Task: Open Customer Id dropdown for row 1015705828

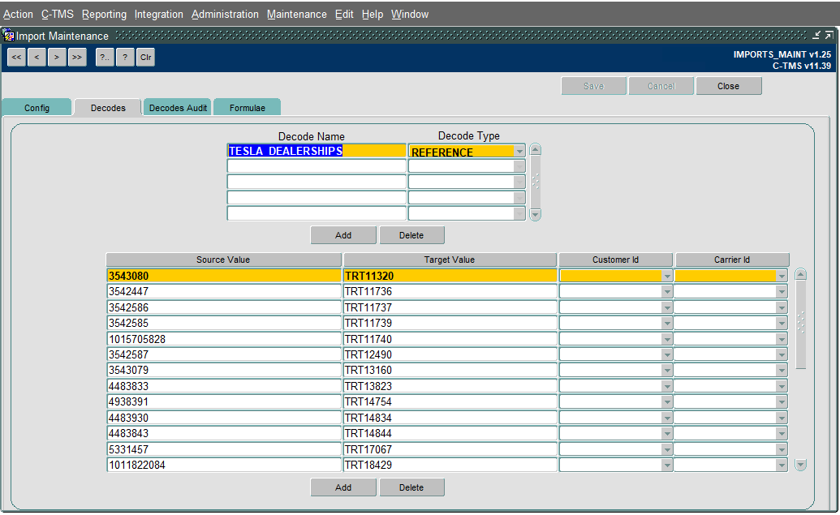Action: [x=667, y=339]
